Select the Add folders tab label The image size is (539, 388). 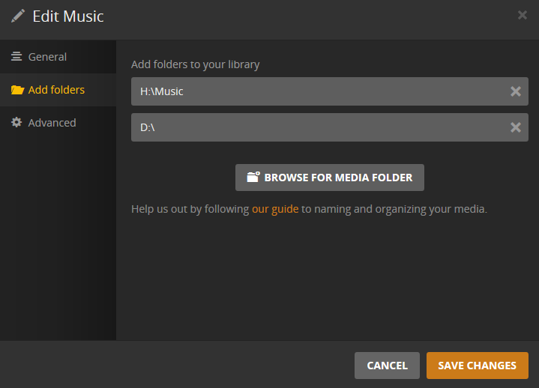point(56,90)
